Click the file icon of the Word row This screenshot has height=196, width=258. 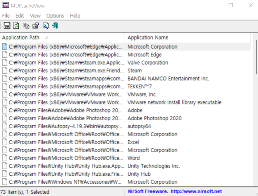point(5,158)
